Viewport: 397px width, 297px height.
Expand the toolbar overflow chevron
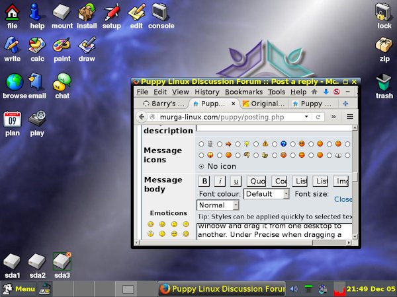pyautogui.click(x=333, y=117)
